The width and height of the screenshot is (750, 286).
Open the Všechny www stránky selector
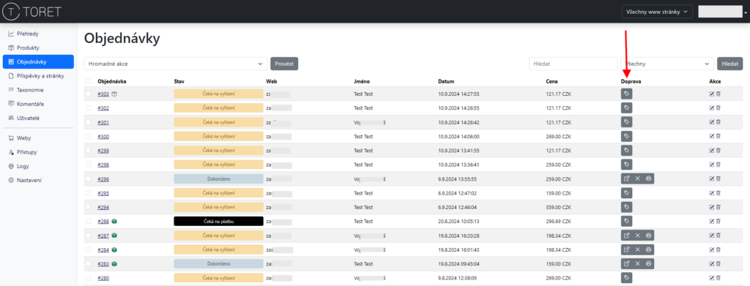click(657, 12)
